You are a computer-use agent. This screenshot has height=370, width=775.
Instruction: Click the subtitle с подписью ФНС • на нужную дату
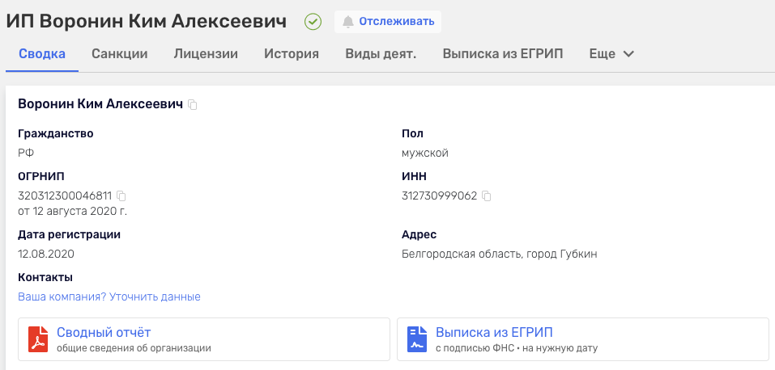(x=517, y=348)
